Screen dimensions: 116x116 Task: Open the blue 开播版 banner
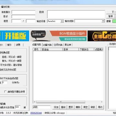tap(15, 36)
